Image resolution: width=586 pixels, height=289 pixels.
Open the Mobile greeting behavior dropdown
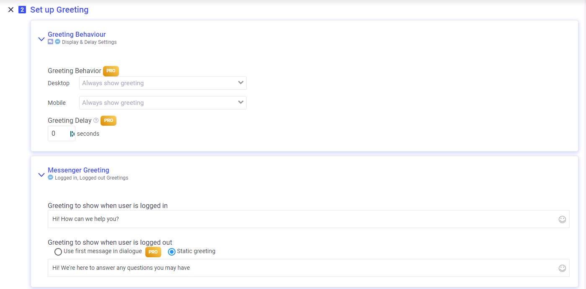(x=163, y=103)
